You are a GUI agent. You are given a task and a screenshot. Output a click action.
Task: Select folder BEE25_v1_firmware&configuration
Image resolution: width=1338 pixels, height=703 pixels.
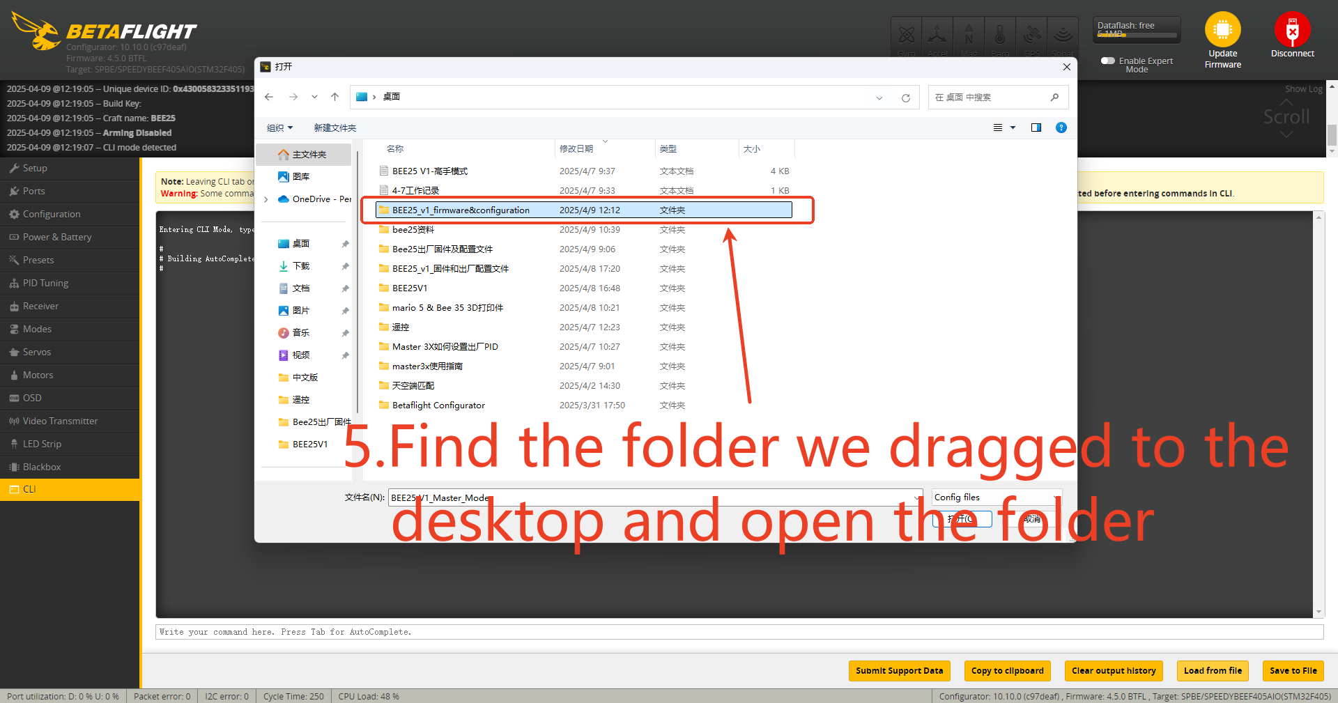pos(584,210)
